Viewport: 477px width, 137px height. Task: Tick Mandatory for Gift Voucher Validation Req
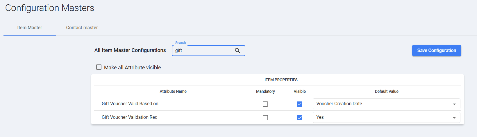click(265, 118)
